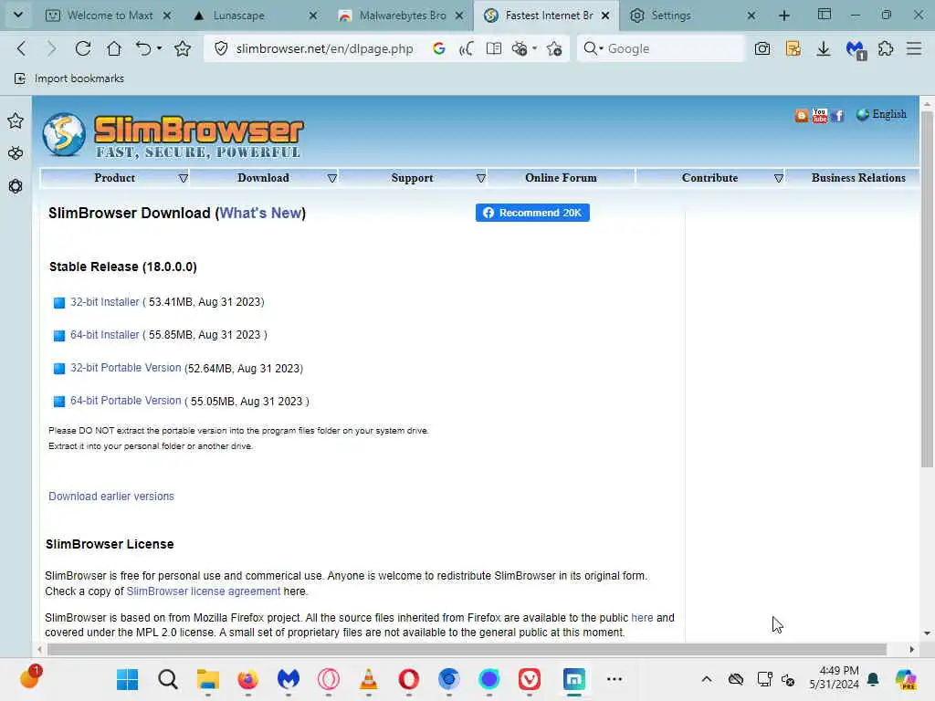Open the downloads arrow icon
Viewport: 935px width, 701px height.
click(824, 49)
